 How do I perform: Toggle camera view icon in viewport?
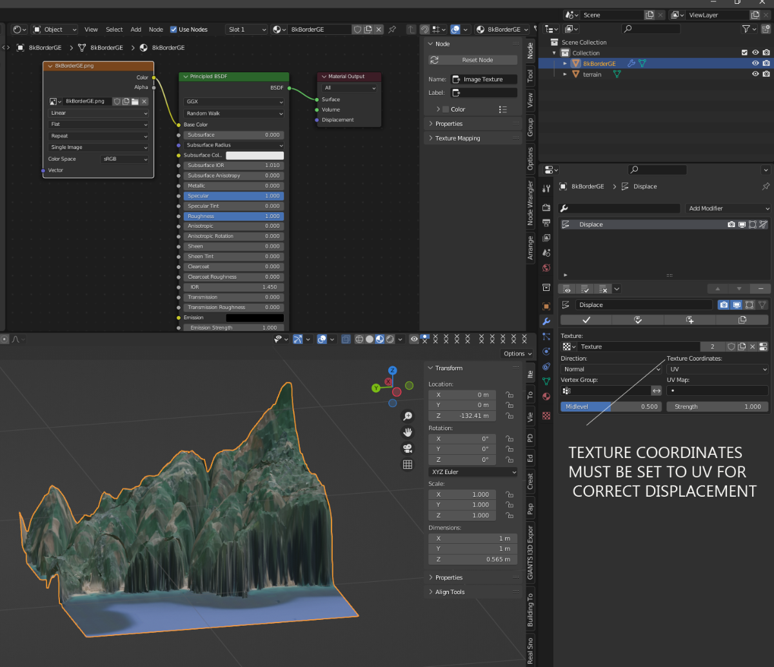[x=408, y=448]
